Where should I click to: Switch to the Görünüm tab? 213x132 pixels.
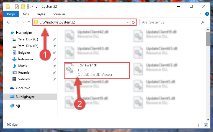click(x=59, y=14)
